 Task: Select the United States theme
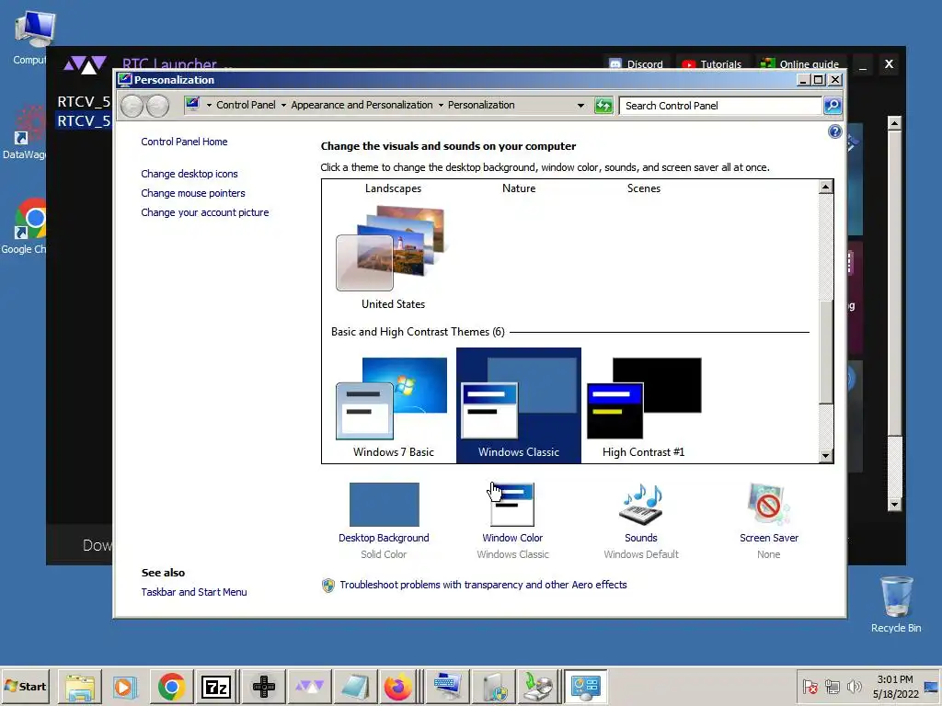[393, 257]
